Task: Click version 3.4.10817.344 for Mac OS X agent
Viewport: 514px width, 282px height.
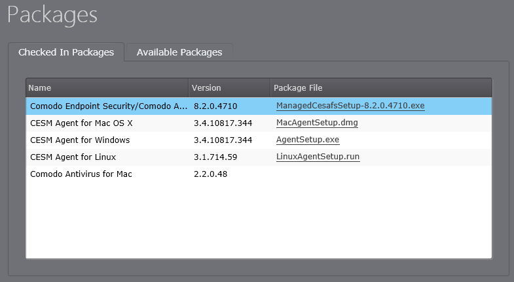Action: (x=223, y=123)
